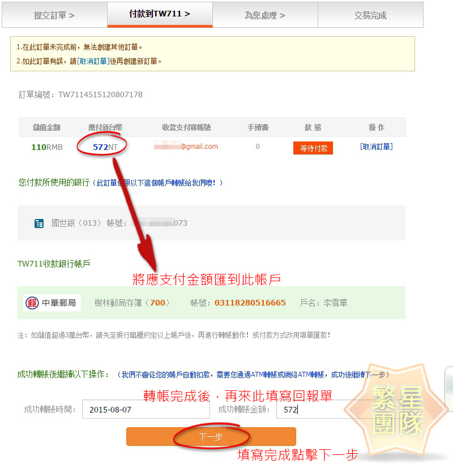This screenshot has width=453, height=464.
Task: Click the 572NT payable amount
Action: click(x=105, y=147)
